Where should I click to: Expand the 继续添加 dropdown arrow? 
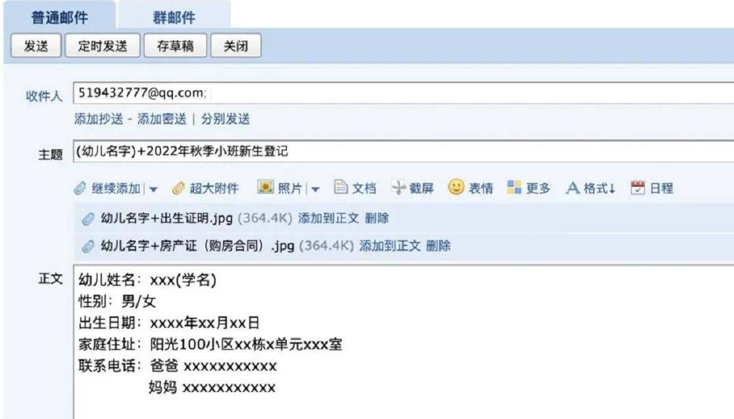(153, 189)
